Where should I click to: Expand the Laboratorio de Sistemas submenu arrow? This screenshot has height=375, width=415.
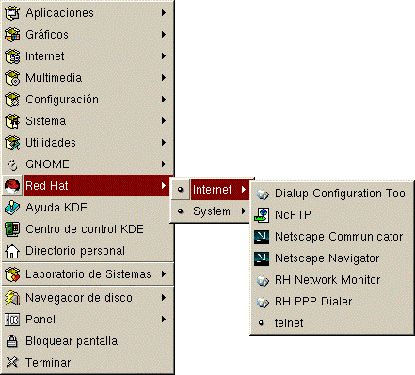point(164,274)
